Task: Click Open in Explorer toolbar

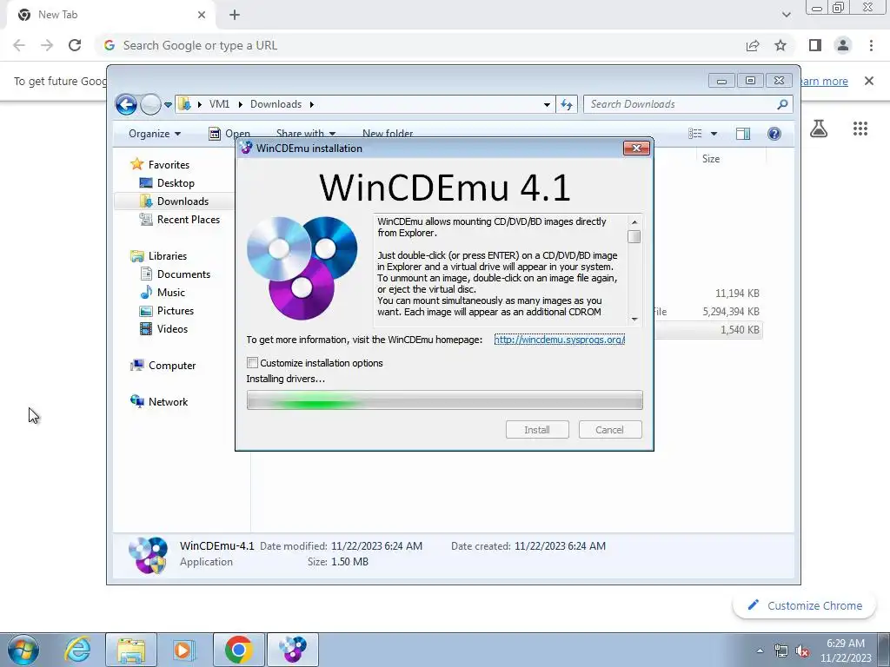Action: pos(229,133)
